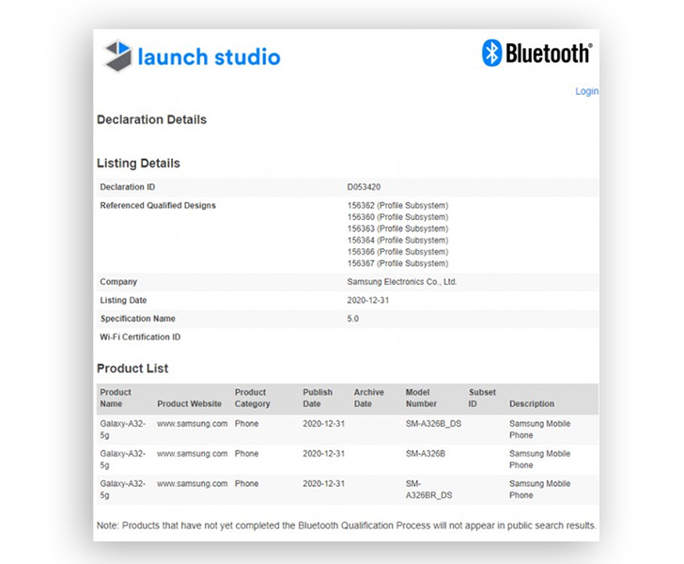
Task: Select the declaration ID value D053420
Action: point(364,187)
